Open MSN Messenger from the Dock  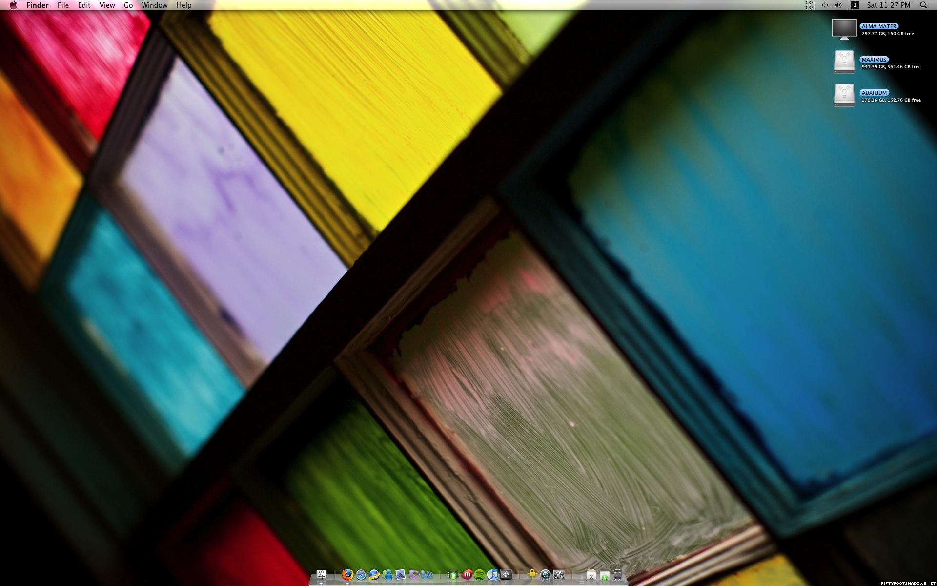point(387,575)
